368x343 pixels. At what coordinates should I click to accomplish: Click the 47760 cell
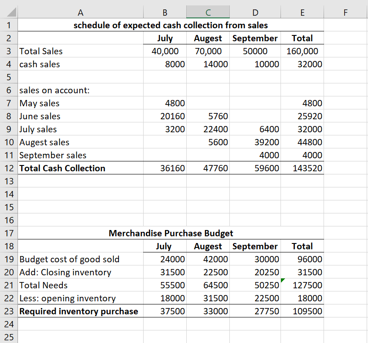click(x=208, y=168)
